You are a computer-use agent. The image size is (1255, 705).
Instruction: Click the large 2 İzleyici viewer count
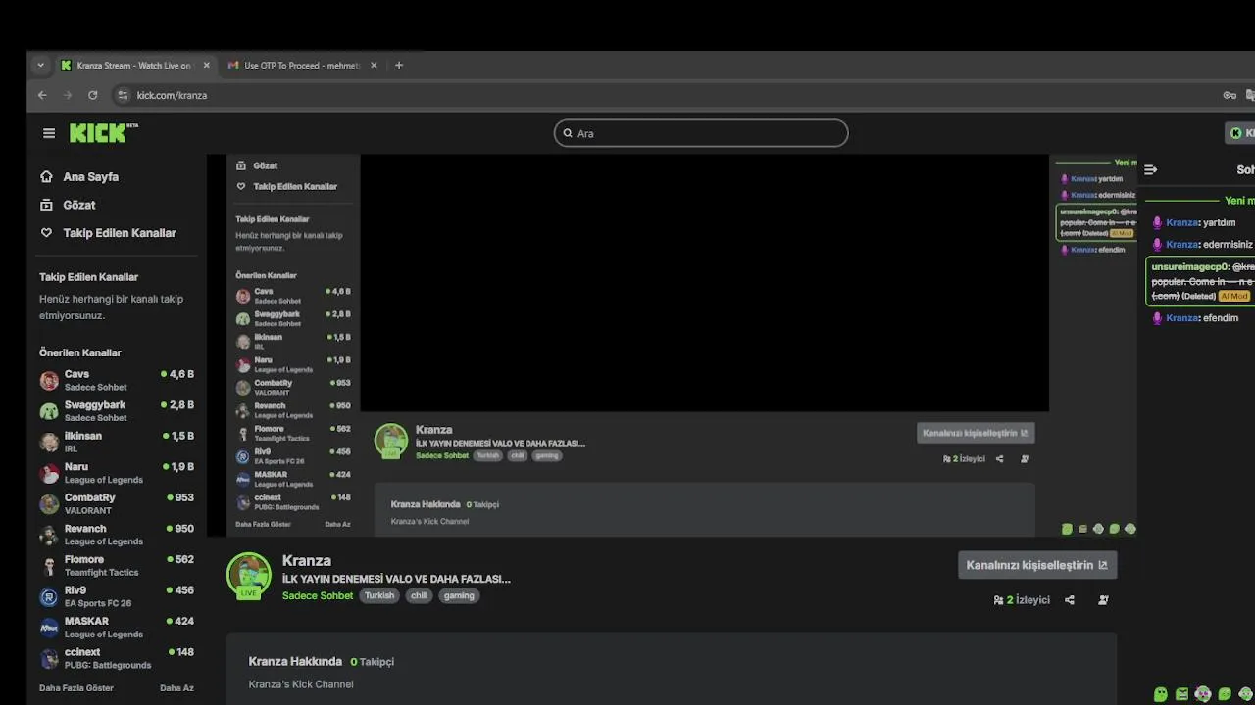tap(1022, 600)
